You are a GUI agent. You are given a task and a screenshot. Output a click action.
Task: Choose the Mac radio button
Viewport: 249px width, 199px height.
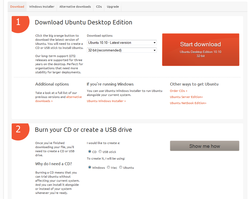(108, 167)
